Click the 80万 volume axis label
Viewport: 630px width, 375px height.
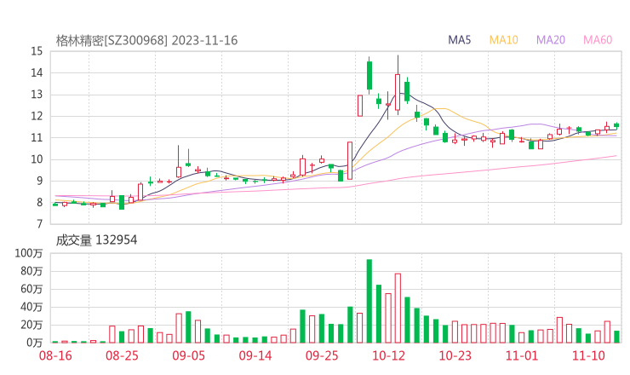(x=31, y=271)
